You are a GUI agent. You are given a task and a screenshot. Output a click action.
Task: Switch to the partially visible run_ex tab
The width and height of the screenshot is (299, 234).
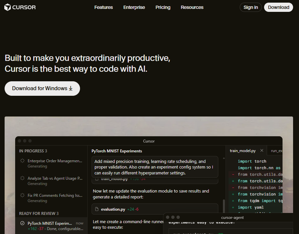(276, 151)
